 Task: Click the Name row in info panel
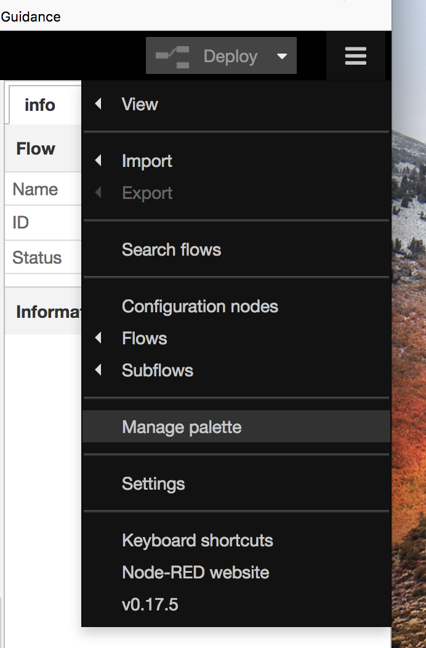click(x=35, y=189)
